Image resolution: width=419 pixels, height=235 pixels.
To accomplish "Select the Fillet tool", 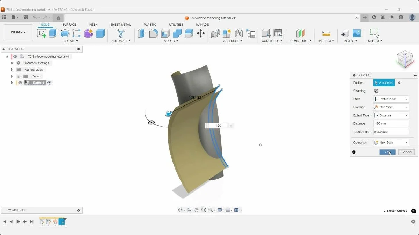I will click(x=154, y=33).
